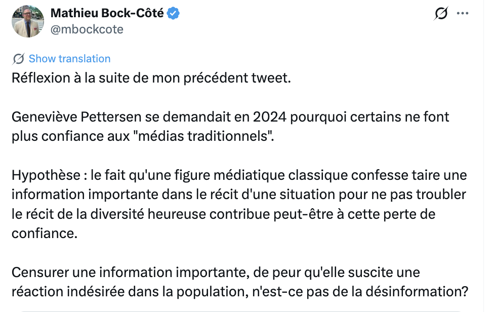Click the single word 'confiance.' ending the paragraph

45,233
